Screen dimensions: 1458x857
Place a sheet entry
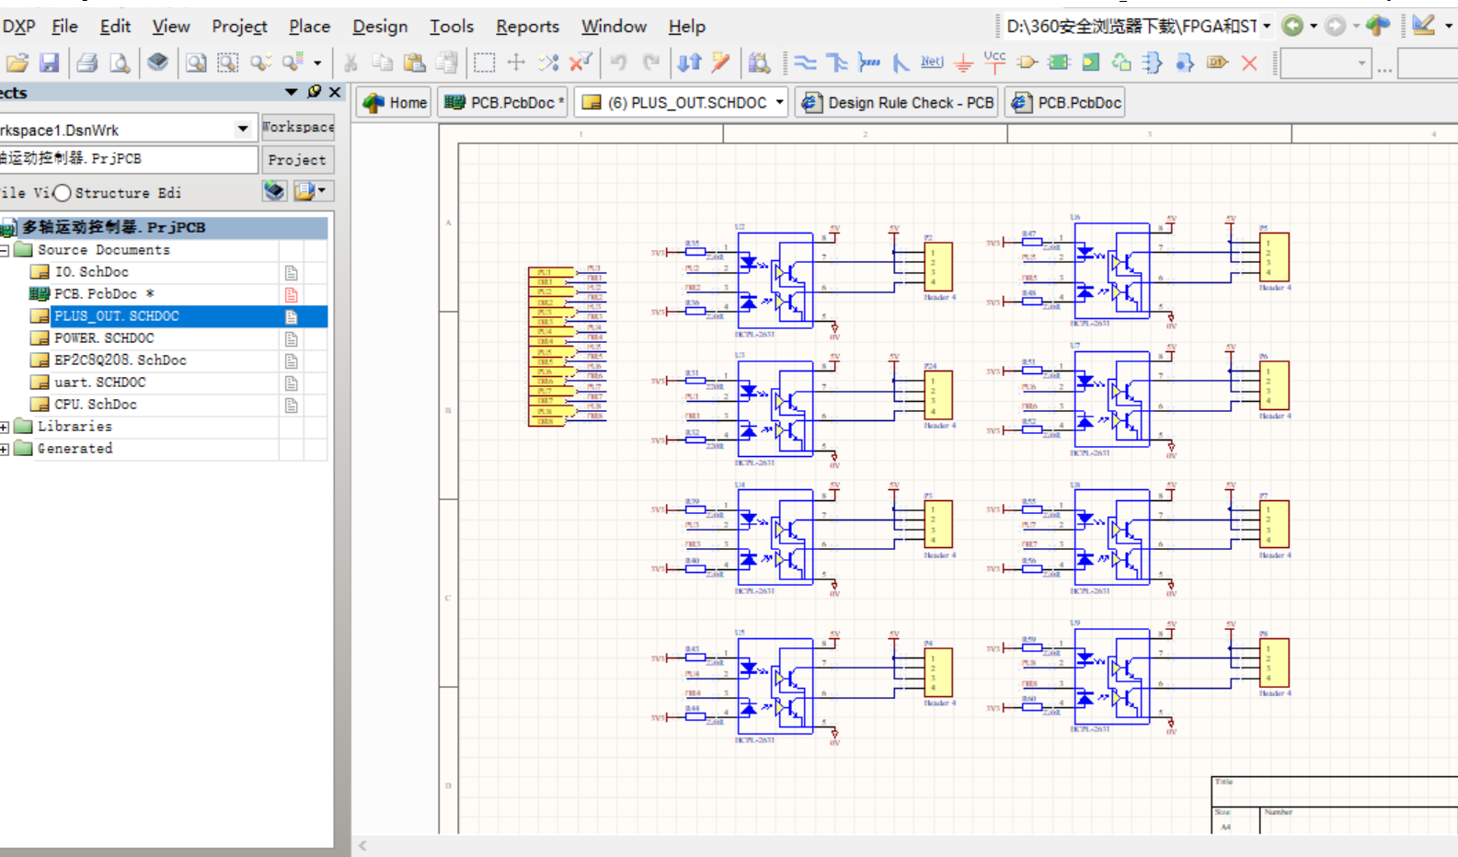point(1091,63)
